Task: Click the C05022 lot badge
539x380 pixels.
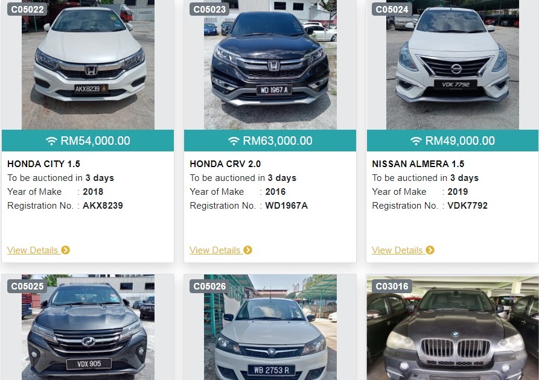Action: [x=27, y=9]
